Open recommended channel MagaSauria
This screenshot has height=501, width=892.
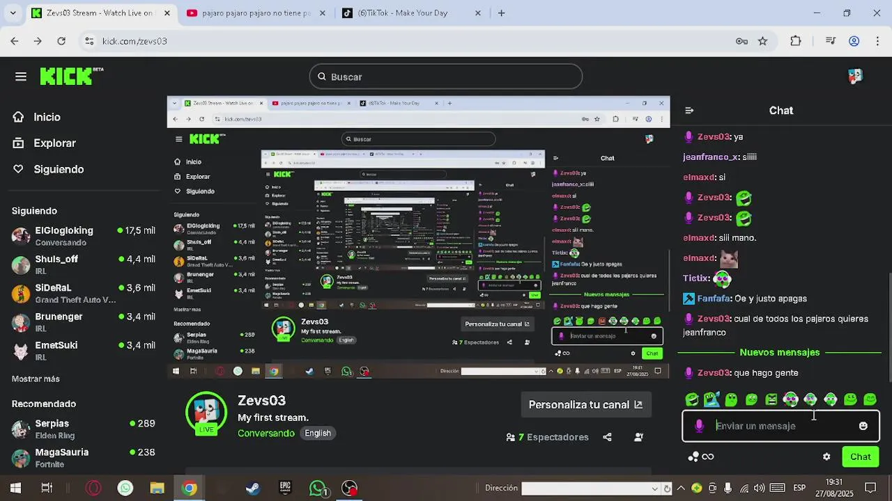pyautogui.click(x=84, y=458)
